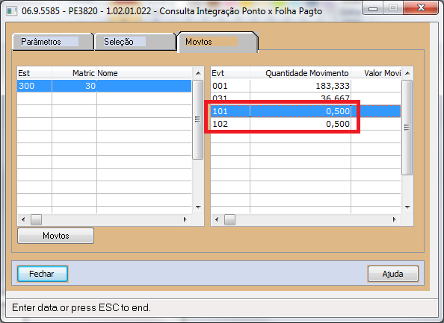Image resolution: width=444 pixels, height=323 pixels.
Task: Click up arrow of events grid scrollbar
Action: tap(407, 73)
